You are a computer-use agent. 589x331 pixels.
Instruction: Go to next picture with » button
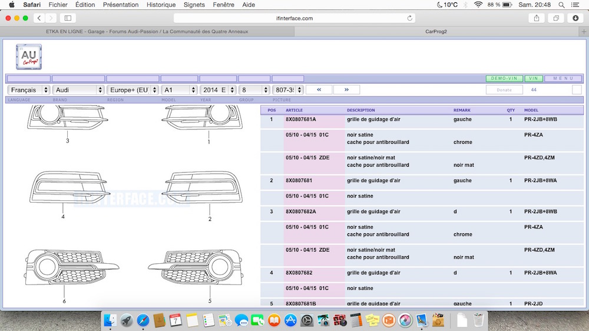tap(346, 90)
